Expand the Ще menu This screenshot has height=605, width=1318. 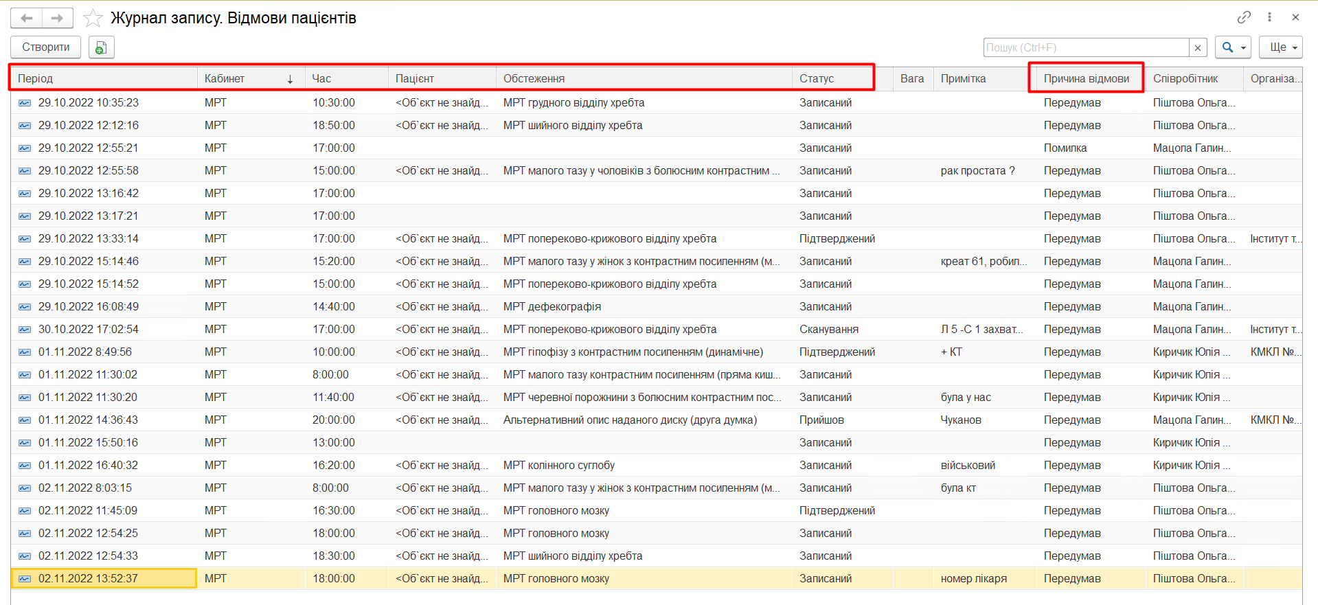(x=1282, y=47)
